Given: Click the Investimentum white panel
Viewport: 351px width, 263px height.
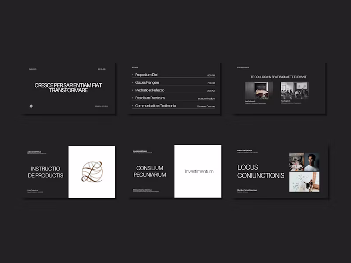Looking at the screenshot, I should point(198,171).
